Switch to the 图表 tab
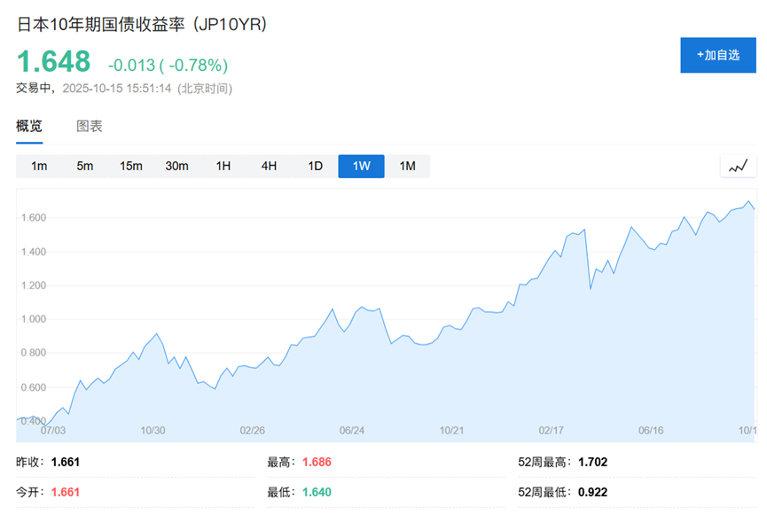The width and height of the screenshot is (767, 515). coord(88,126)
